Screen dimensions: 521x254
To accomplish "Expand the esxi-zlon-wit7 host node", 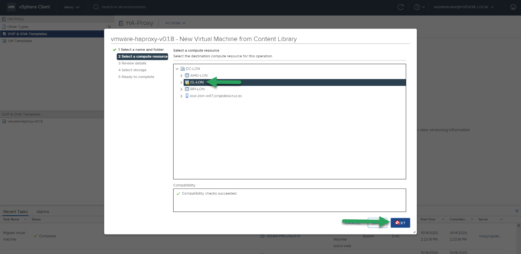I will pos(182,96).
